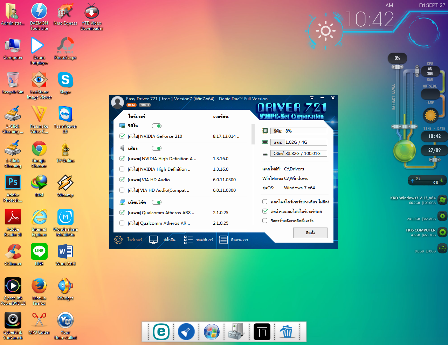The width and height of the screenshot is (448, 345).
Task: Open the follow us tab
Action: point(234,240)
